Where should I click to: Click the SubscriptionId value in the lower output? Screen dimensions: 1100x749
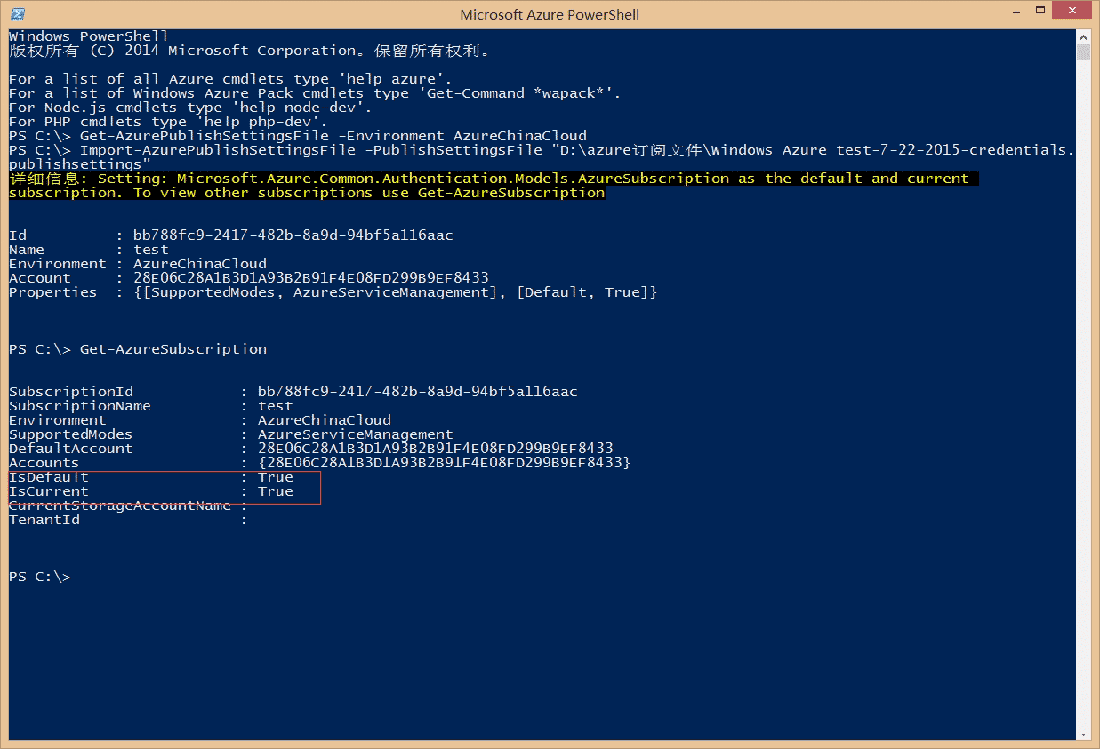pos(417,392)
